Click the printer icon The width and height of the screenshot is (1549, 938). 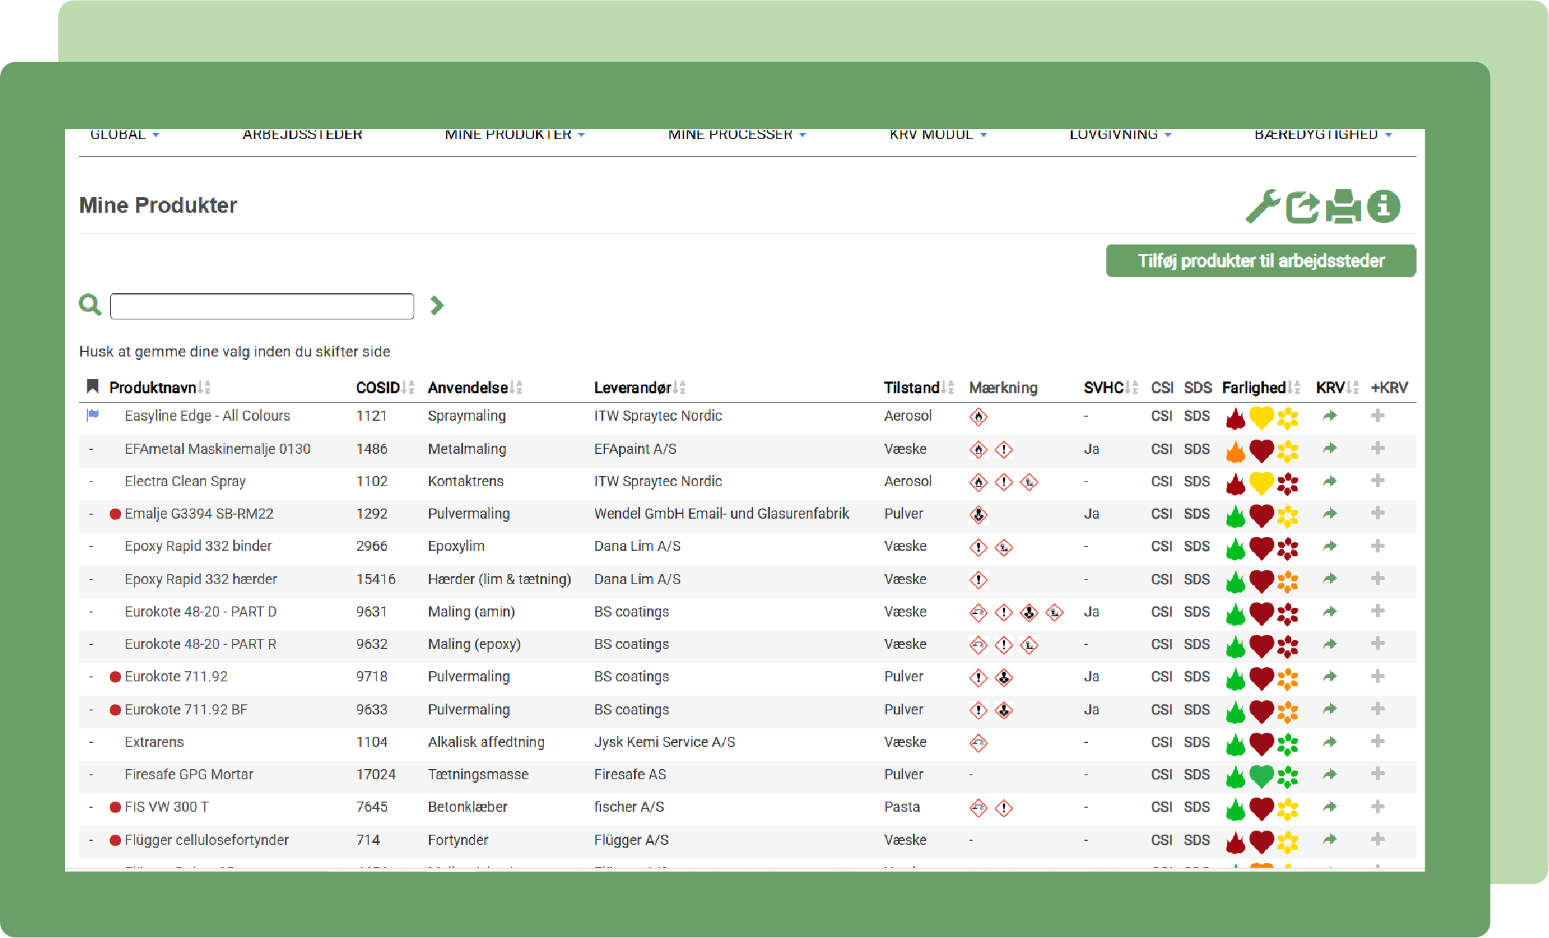(1343, 206)
